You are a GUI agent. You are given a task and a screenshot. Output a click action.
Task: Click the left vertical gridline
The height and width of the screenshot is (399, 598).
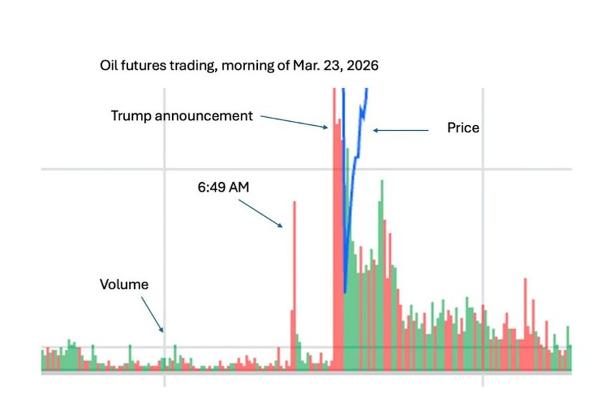pyautogui.click(x=165, y=237)
